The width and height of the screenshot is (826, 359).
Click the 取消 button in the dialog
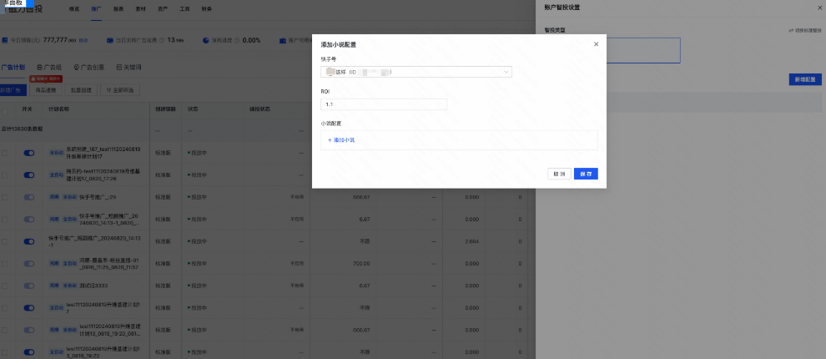(558, 174)
